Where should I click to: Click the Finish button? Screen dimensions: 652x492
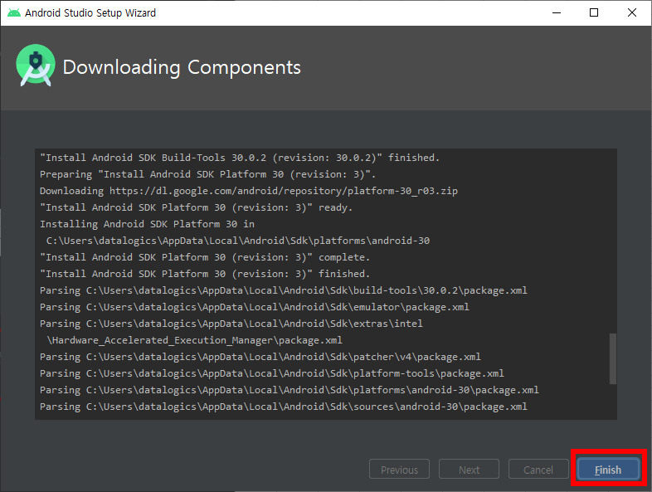[608, 469]
